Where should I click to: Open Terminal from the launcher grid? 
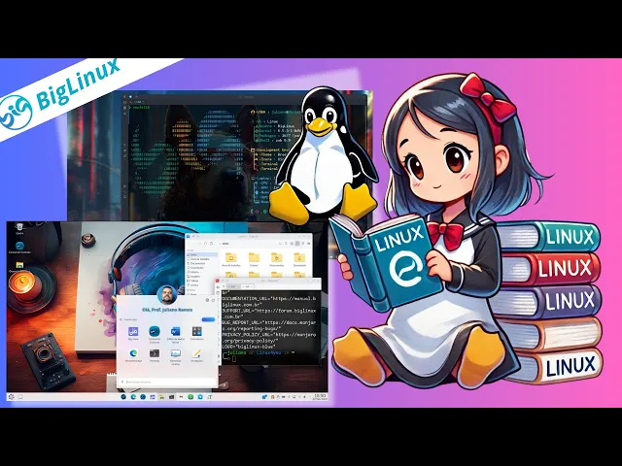pyautogui.click(x=155, y=353)
